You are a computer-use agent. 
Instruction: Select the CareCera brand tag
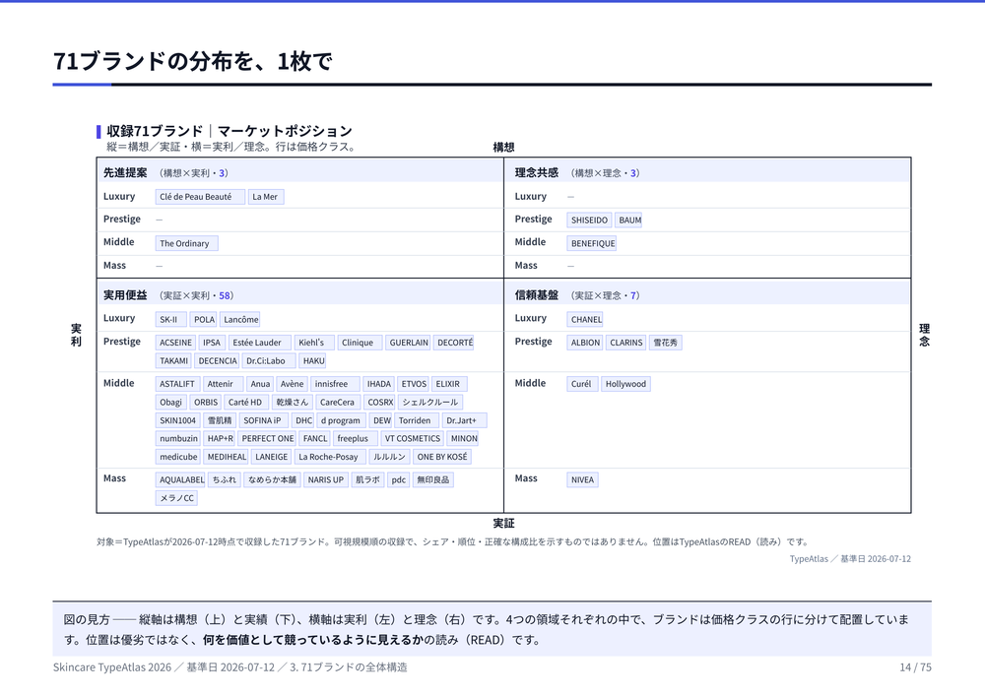pos(338,403)
